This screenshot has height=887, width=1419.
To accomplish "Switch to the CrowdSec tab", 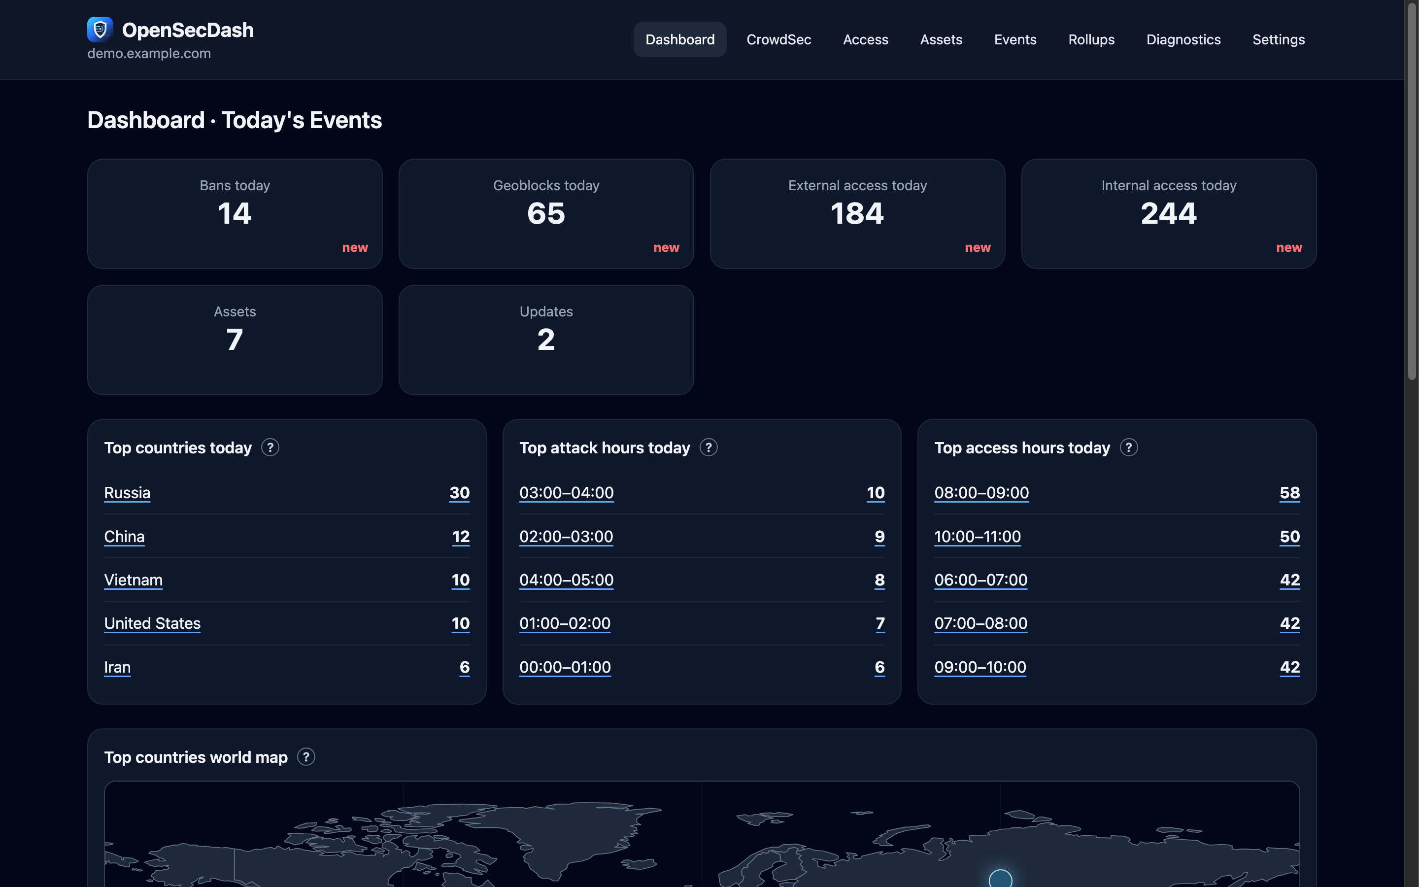I will (778, 39).
